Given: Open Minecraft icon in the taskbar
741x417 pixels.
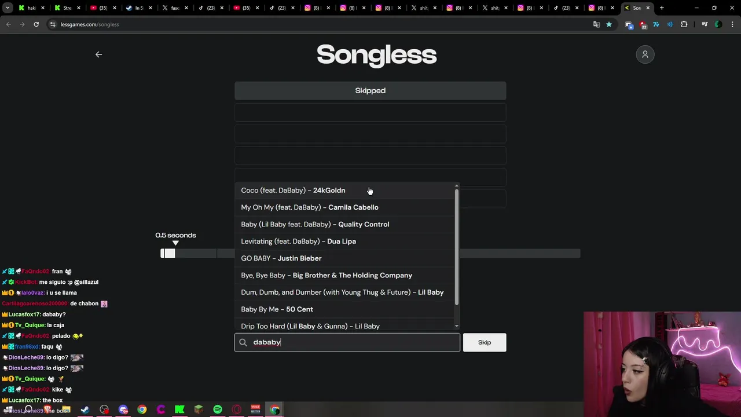Looking at the screenshot, I should point(199,409).
